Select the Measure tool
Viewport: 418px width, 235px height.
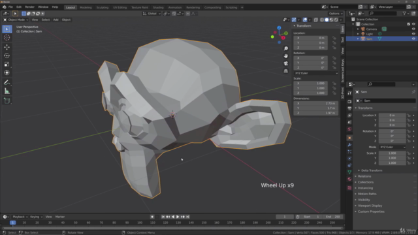tap(7, 91)
